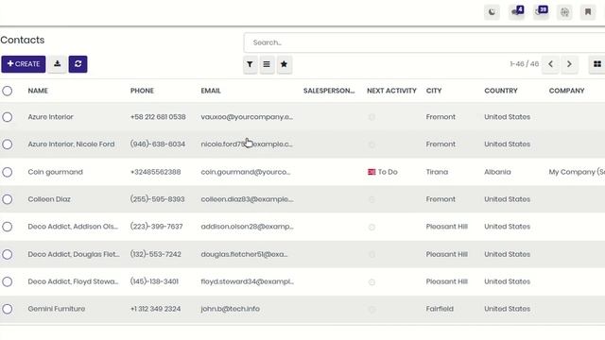This screenshot has width=605, height=340.
Task: Click the globe icon in the top bar
Action: click(564, 12)
